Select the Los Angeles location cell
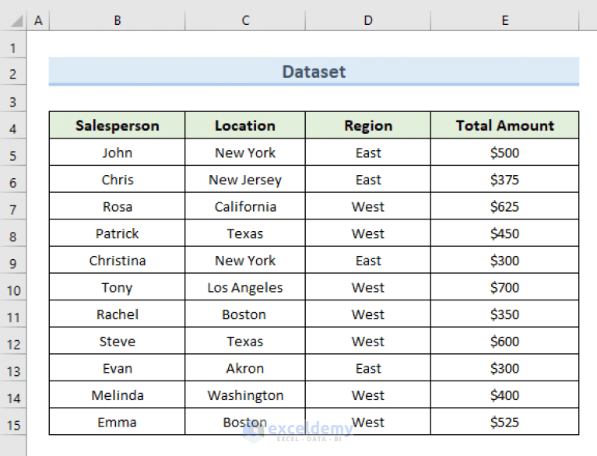This screenshot has width=597, height=456. point(245,287)
